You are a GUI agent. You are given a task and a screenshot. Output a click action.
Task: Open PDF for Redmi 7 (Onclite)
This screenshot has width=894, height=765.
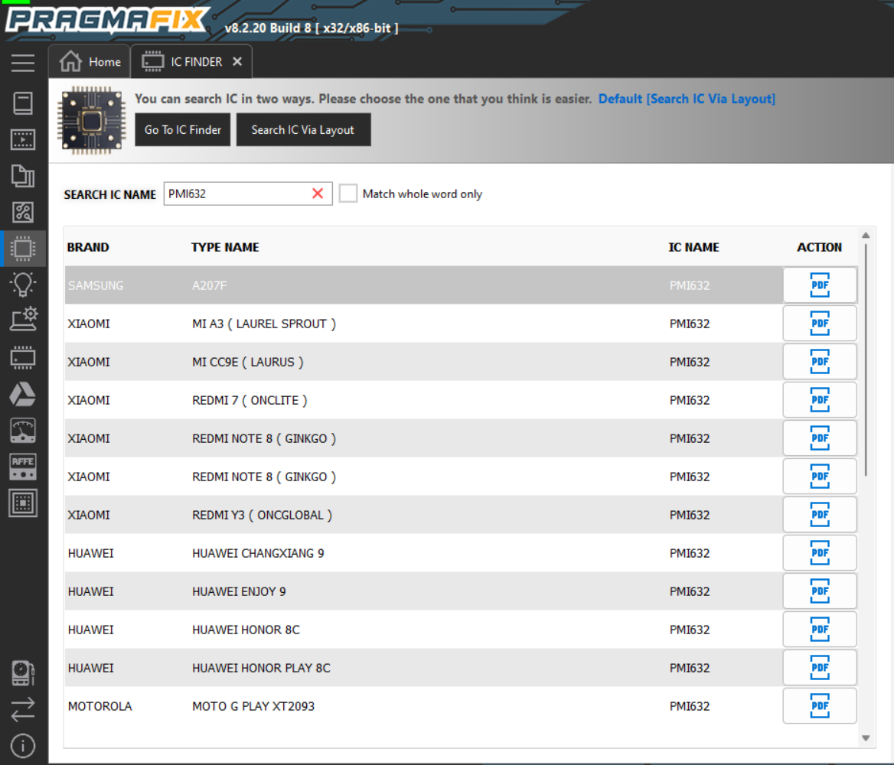[819, 399]
